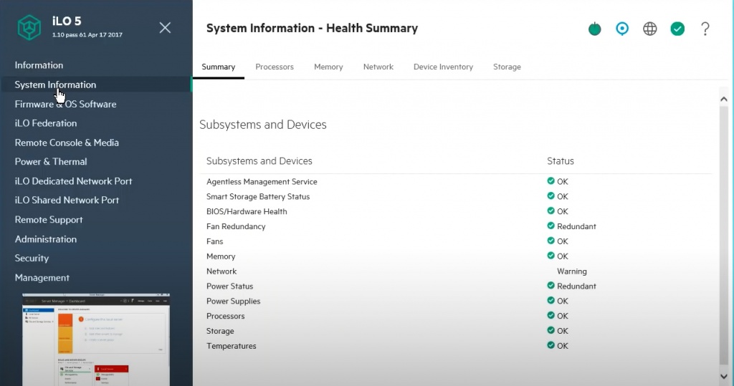Screen dimensions: 734x386
Task: Select the Storage tab
Action: (x=507, y=67)
